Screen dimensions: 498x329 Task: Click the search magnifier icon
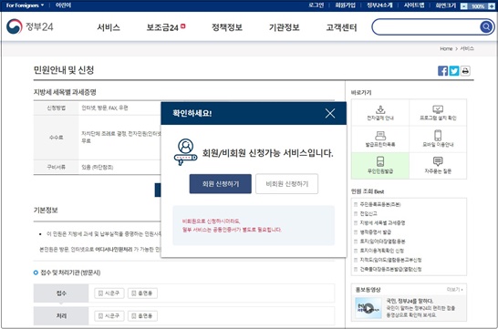(x=486, y=27)
